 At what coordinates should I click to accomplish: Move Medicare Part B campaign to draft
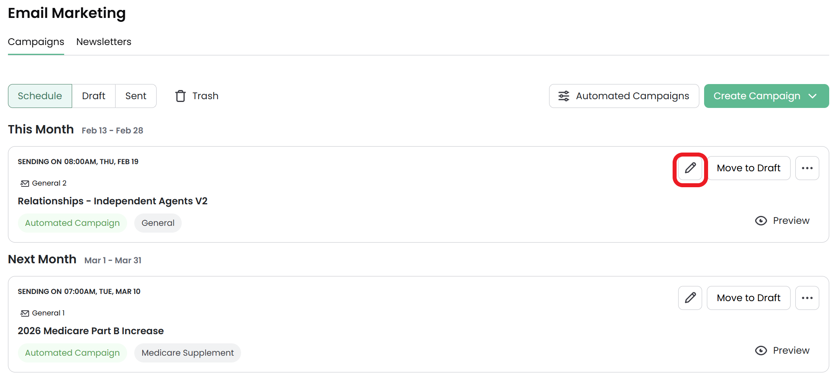[x=748, y=298]
